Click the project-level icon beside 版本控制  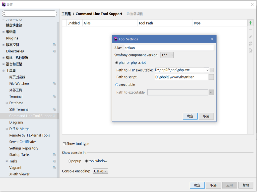[54, 44]
